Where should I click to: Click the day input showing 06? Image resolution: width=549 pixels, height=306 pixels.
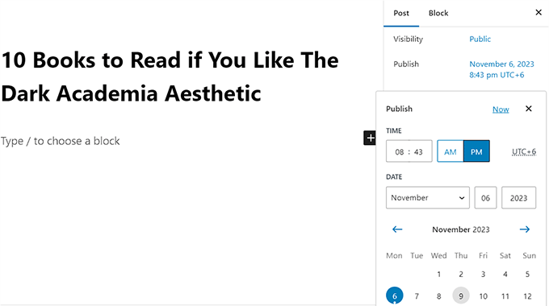[x=485, y=198]
